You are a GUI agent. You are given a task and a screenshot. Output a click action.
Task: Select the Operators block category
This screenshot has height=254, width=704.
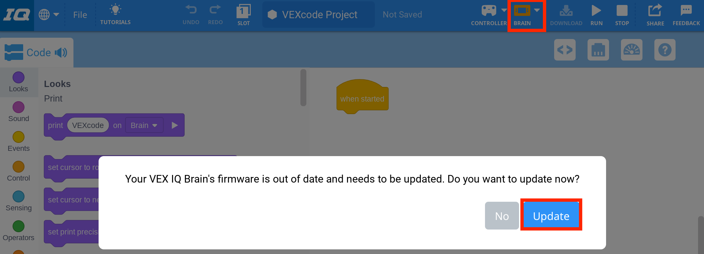click(19, 226)
